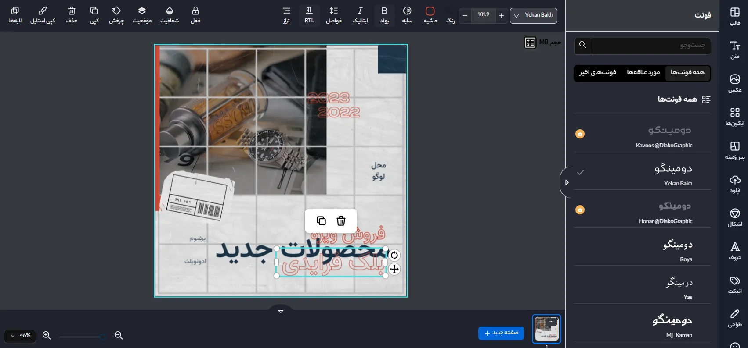The height and width of the screenshot is (348, 748).
Task: Click the list view icon beside همه فونت‌ها heading
Action: click(x=706, y=99)
